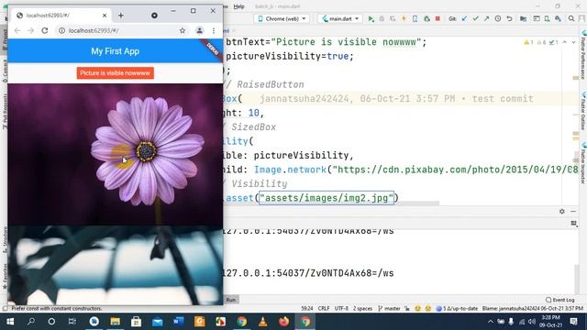Toggle read-only lock icon in status bar
The width and height of the screenshot is (587, 330).
(407, 309)
